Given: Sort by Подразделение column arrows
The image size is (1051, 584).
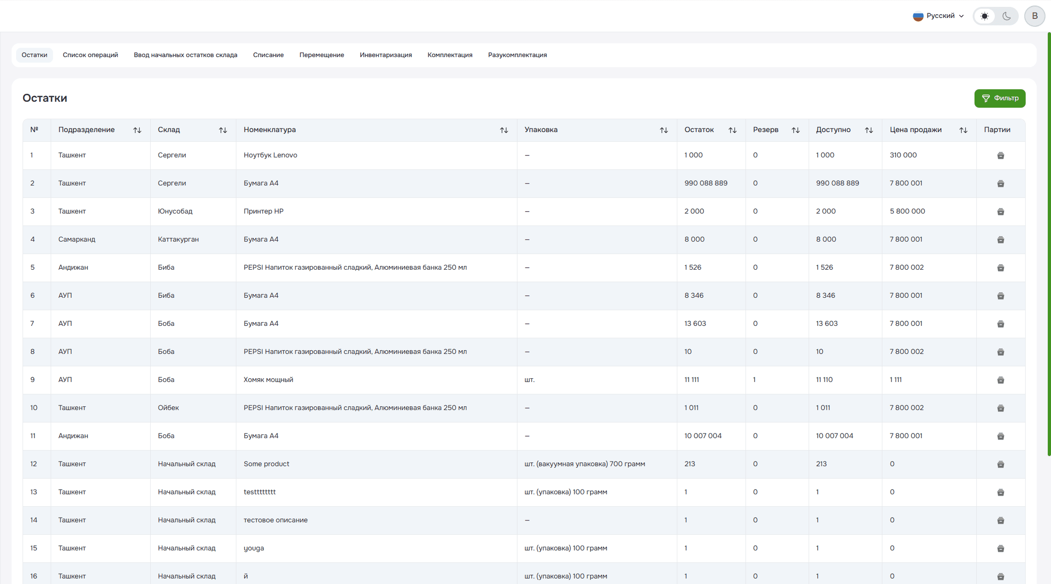Looking at the screenshot, I should click(137, 130).
